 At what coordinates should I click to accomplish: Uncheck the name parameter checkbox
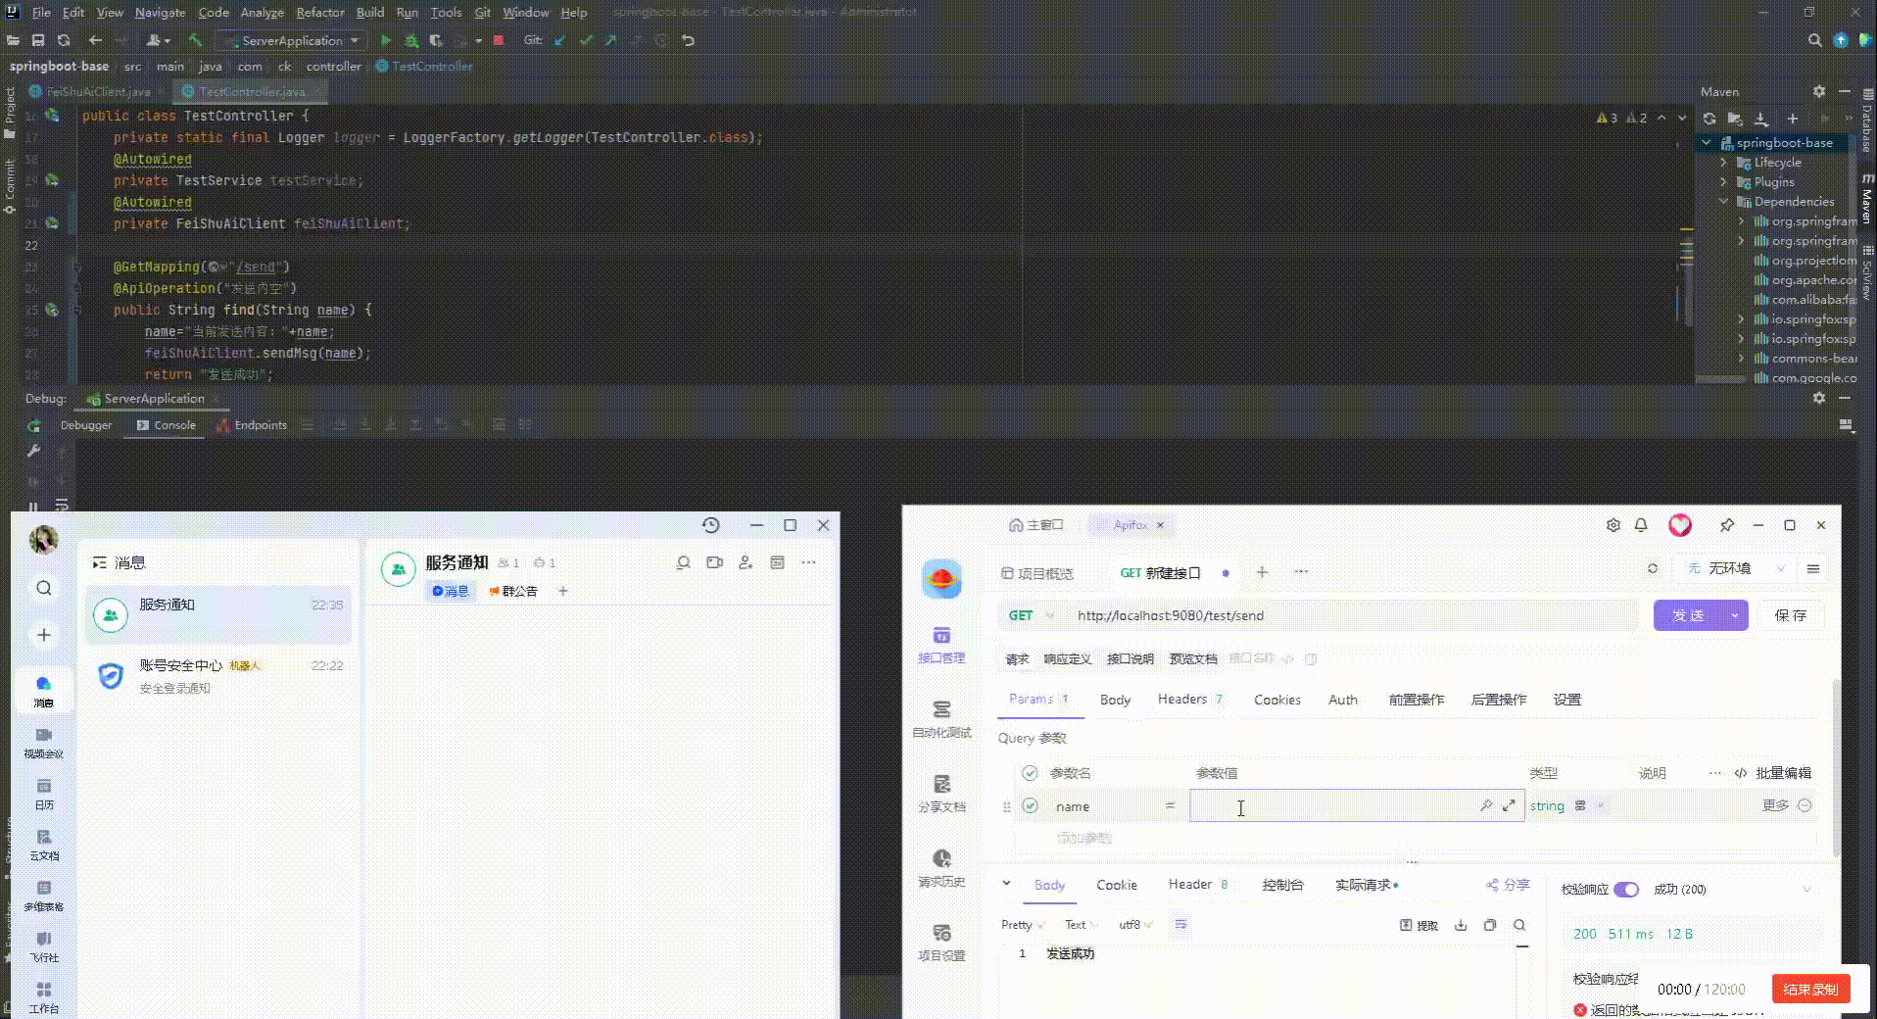[1030, 805]
